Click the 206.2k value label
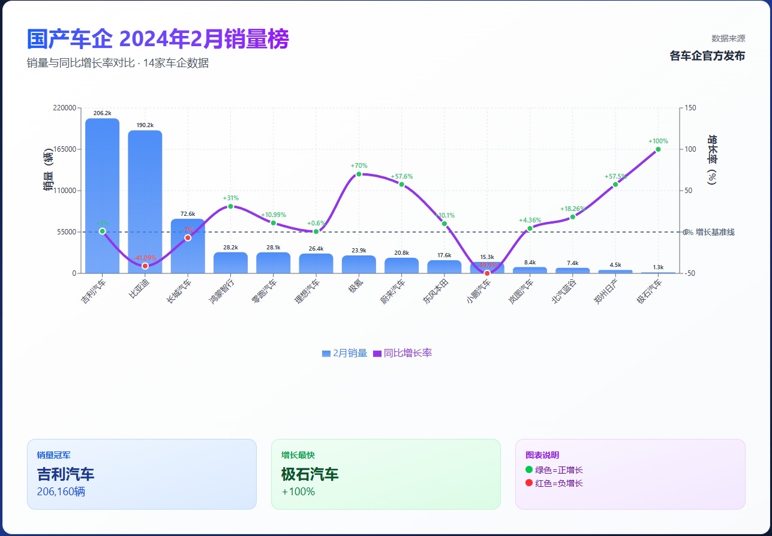This screenshot has width=772, height=536. click(102, 113)
